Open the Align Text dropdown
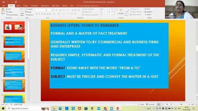This screenshot has height=111, width=198. point(87,12)
